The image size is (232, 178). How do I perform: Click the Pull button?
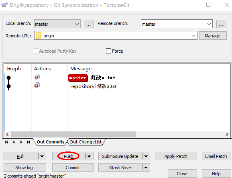tap(20, 156)
